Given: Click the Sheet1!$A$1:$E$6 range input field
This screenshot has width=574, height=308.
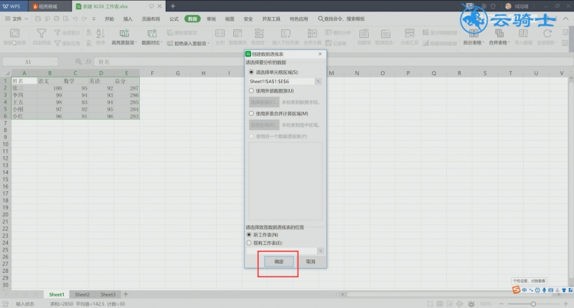Looking at the screenshot, I should pos(281,82).
